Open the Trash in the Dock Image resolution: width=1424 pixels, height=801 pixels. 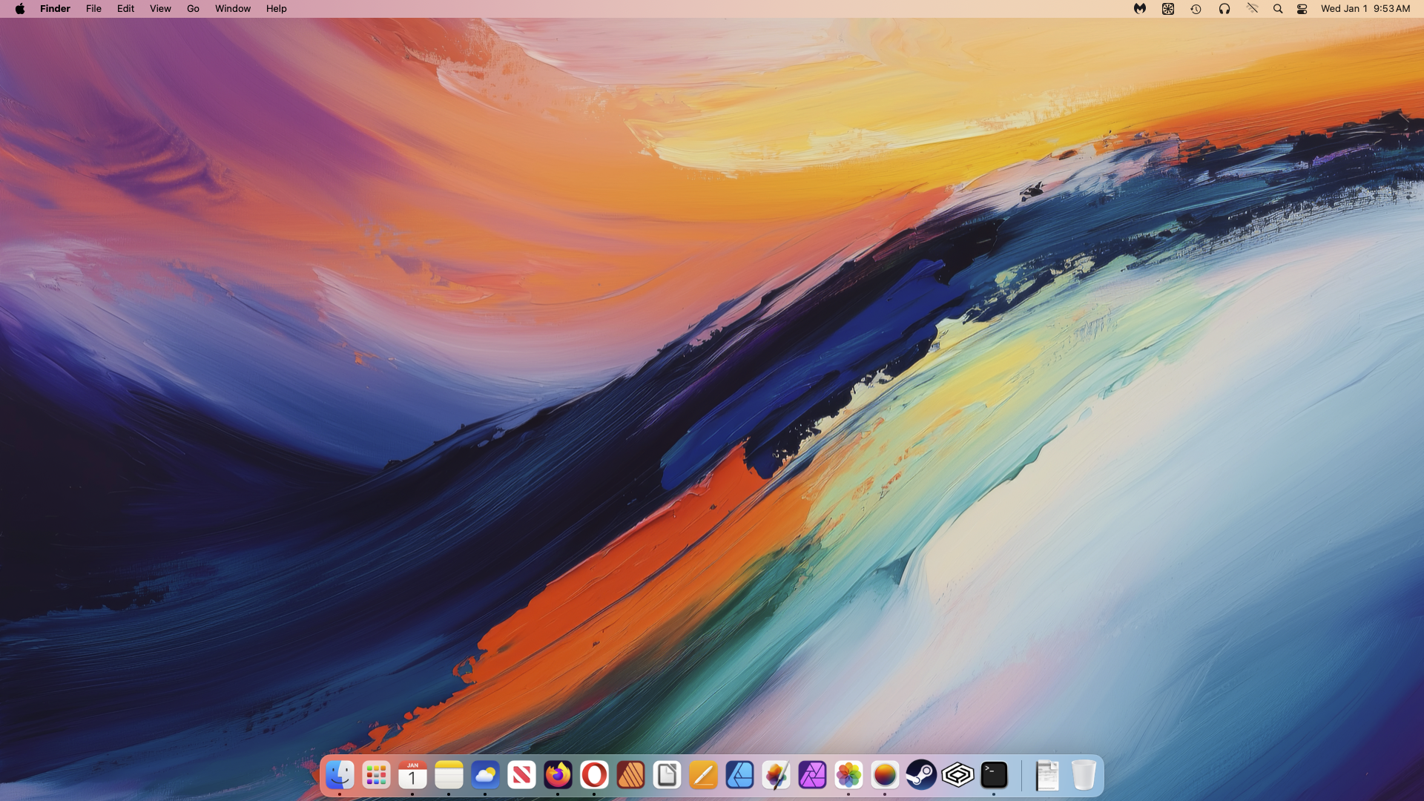coord(1084,776)
